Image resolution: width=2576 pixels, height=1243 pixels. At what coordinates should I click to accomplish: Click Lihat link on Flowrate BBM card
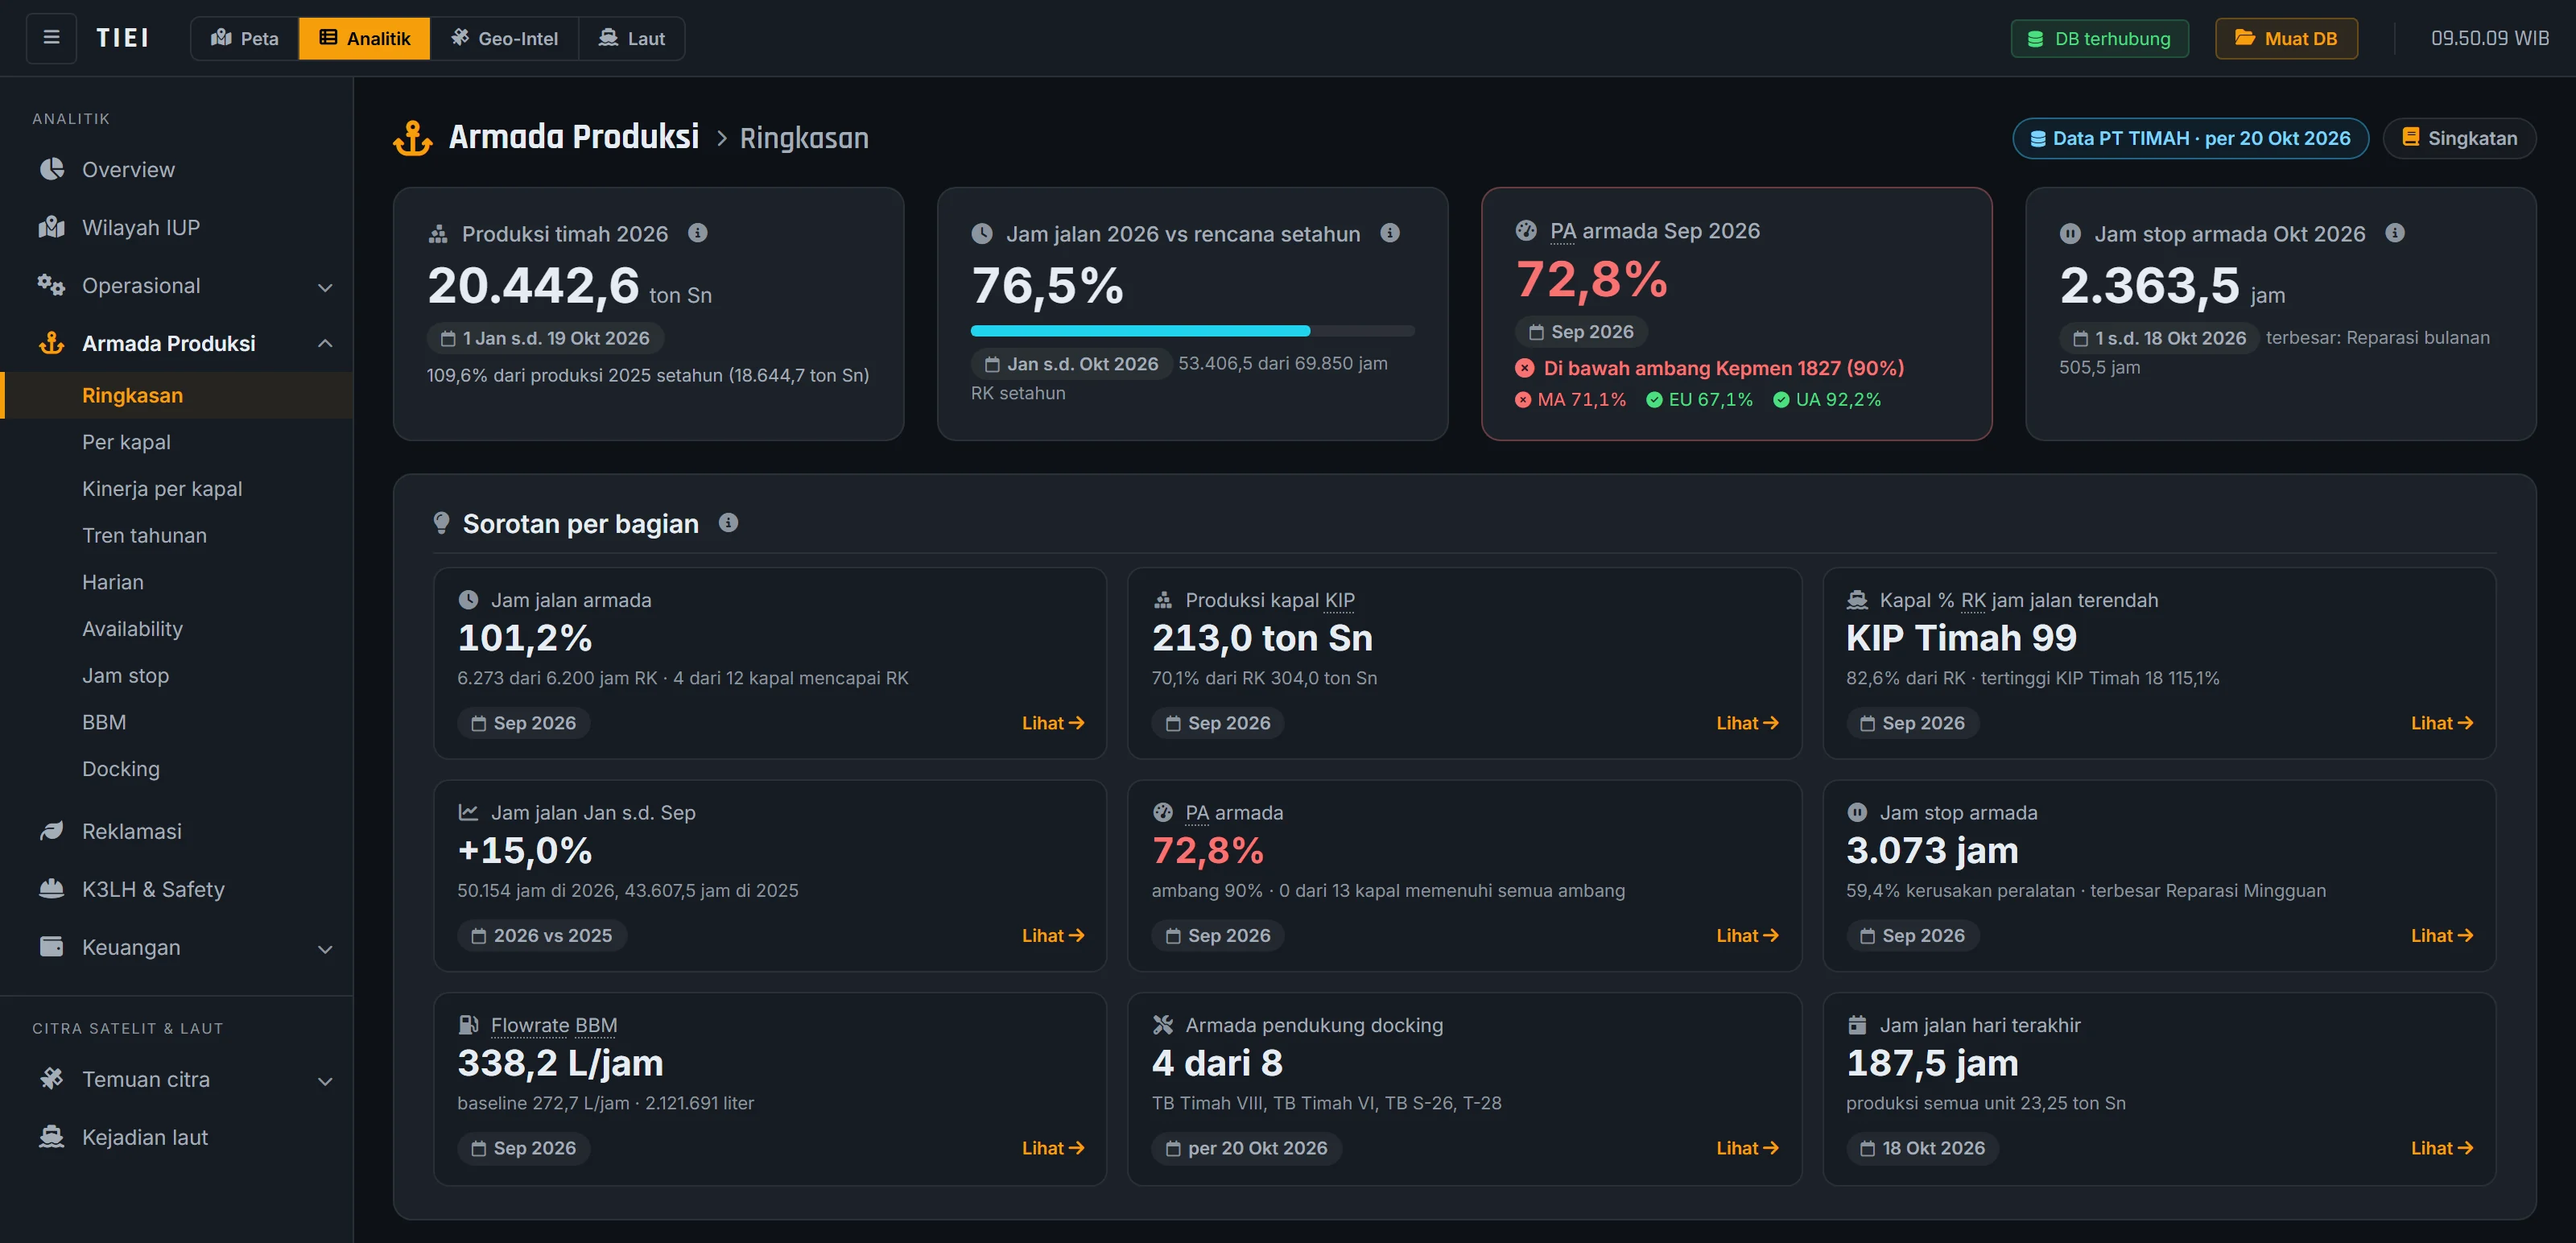coord(1053,1148)
